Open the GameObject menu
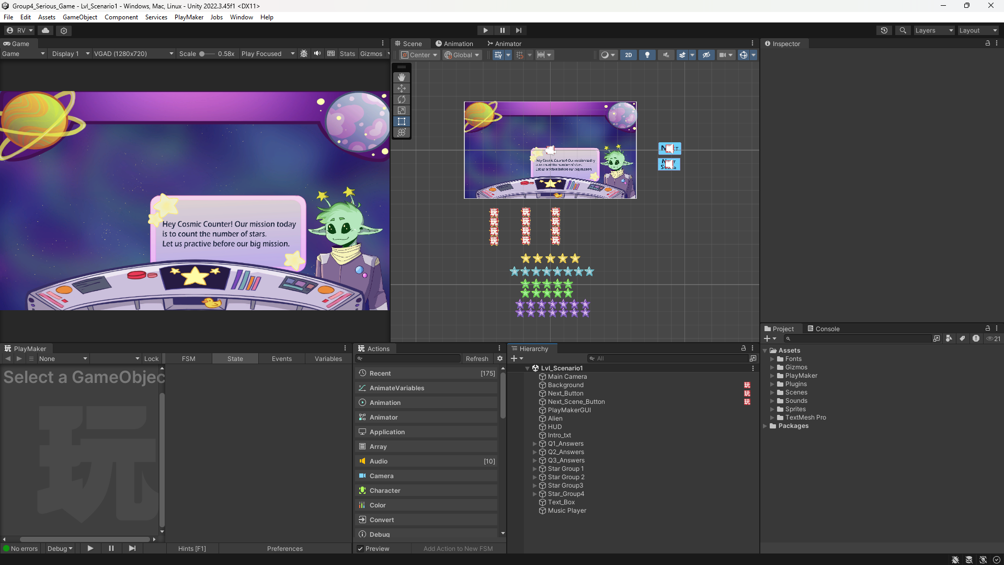The image size is (1004, 565). tap(80, 17)
